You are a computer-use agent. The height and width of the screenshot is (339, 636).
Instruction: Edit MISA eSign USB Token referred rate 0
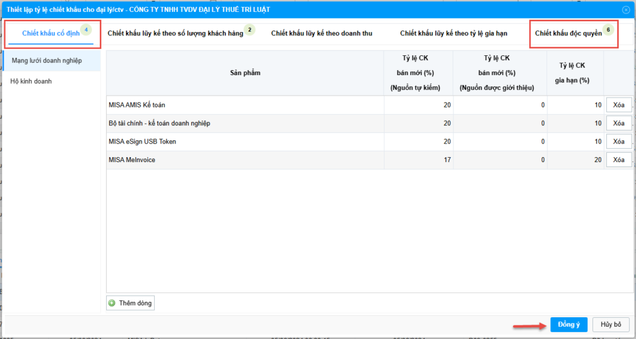pyautogui.click(x=500, y=142)
